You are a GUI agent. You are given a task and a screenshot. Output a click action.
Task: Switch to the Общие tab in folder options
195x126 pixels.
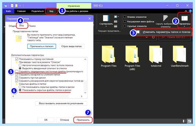click(12, 26)
